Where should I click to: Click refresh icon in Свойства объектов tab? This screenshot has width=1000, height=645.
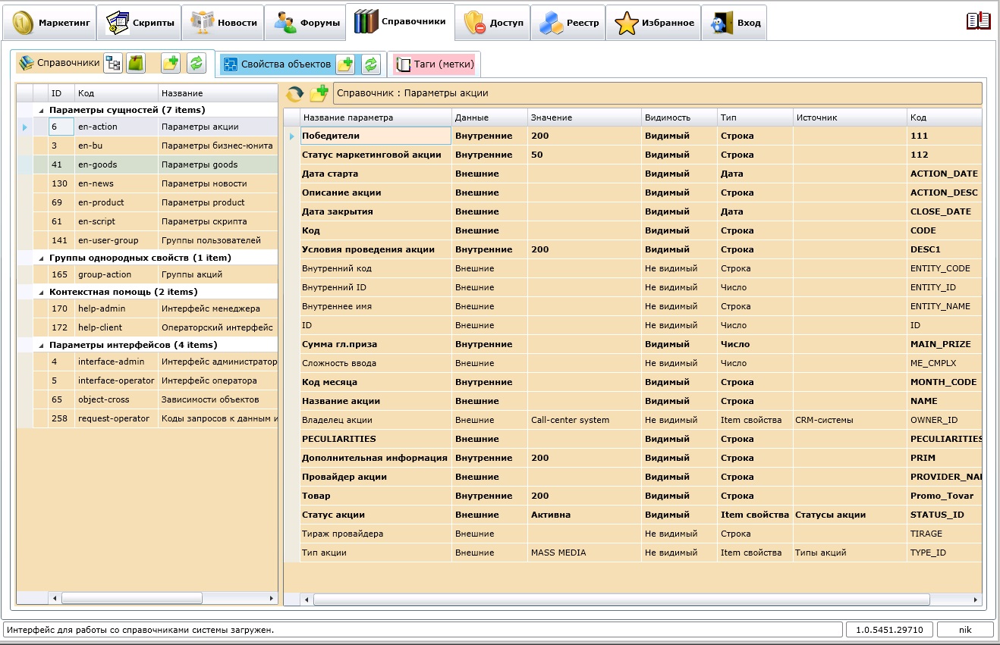pos(370,64)
